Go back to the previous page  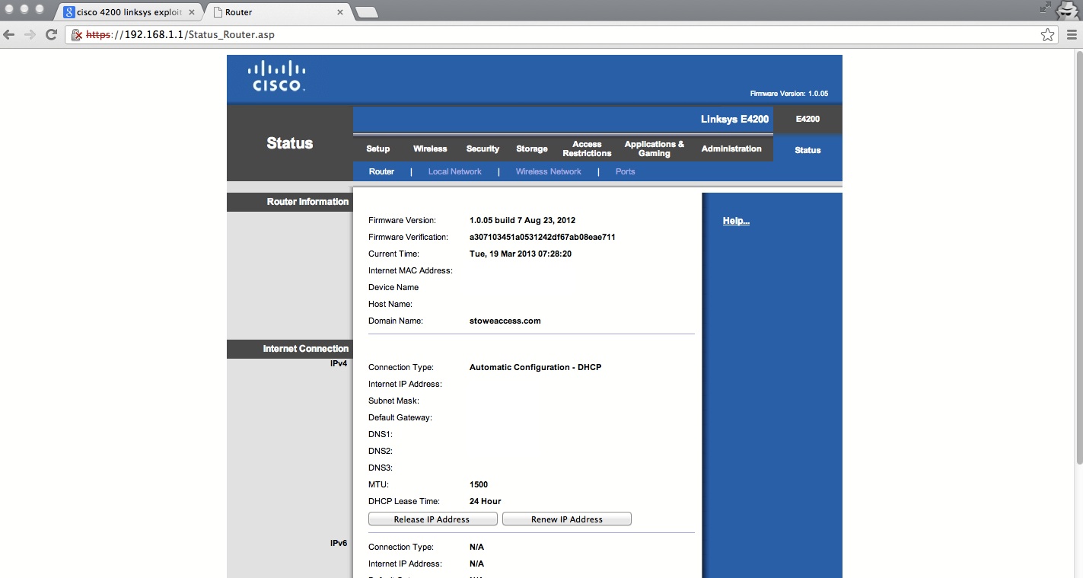pyautogui.click(x=9, y=34)
